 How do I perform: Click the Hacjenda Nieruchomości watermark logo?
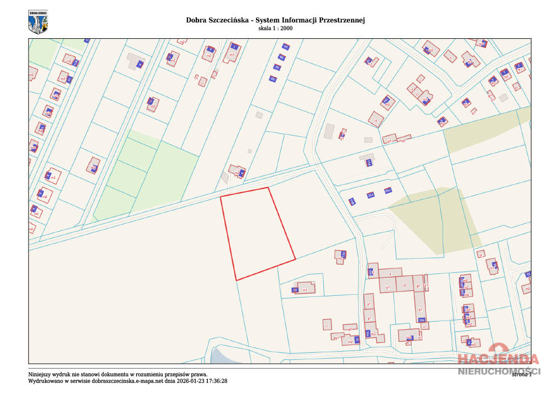click(499, 359)
